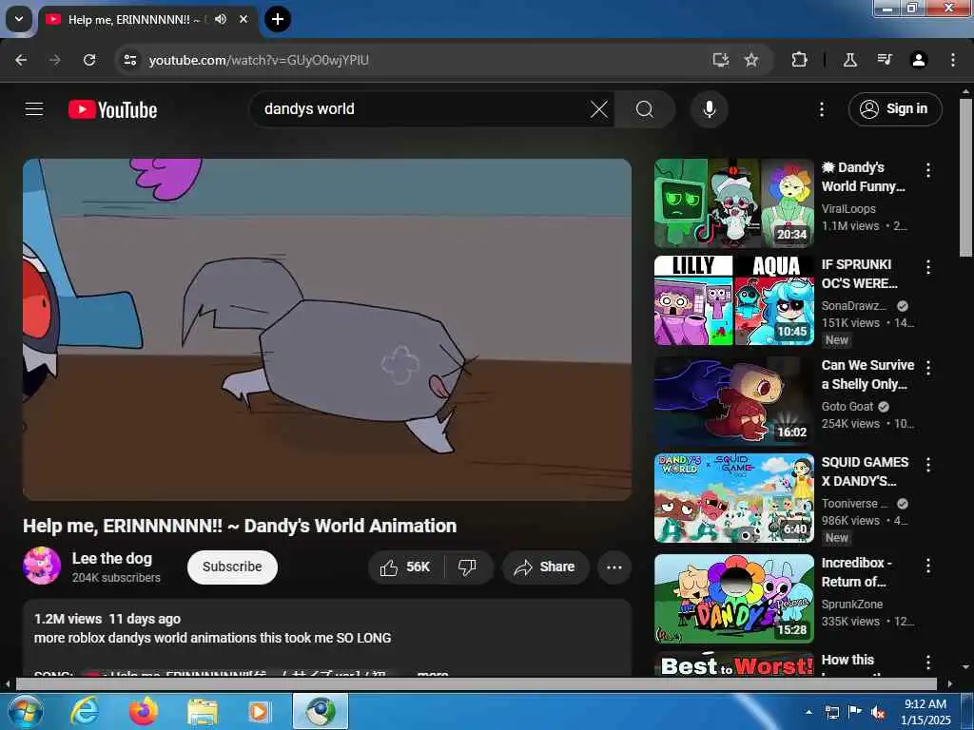The width and height of the screenshot is (974, 730).
Task: Subscribe to Lee the dog
Action: coord(232,567)
